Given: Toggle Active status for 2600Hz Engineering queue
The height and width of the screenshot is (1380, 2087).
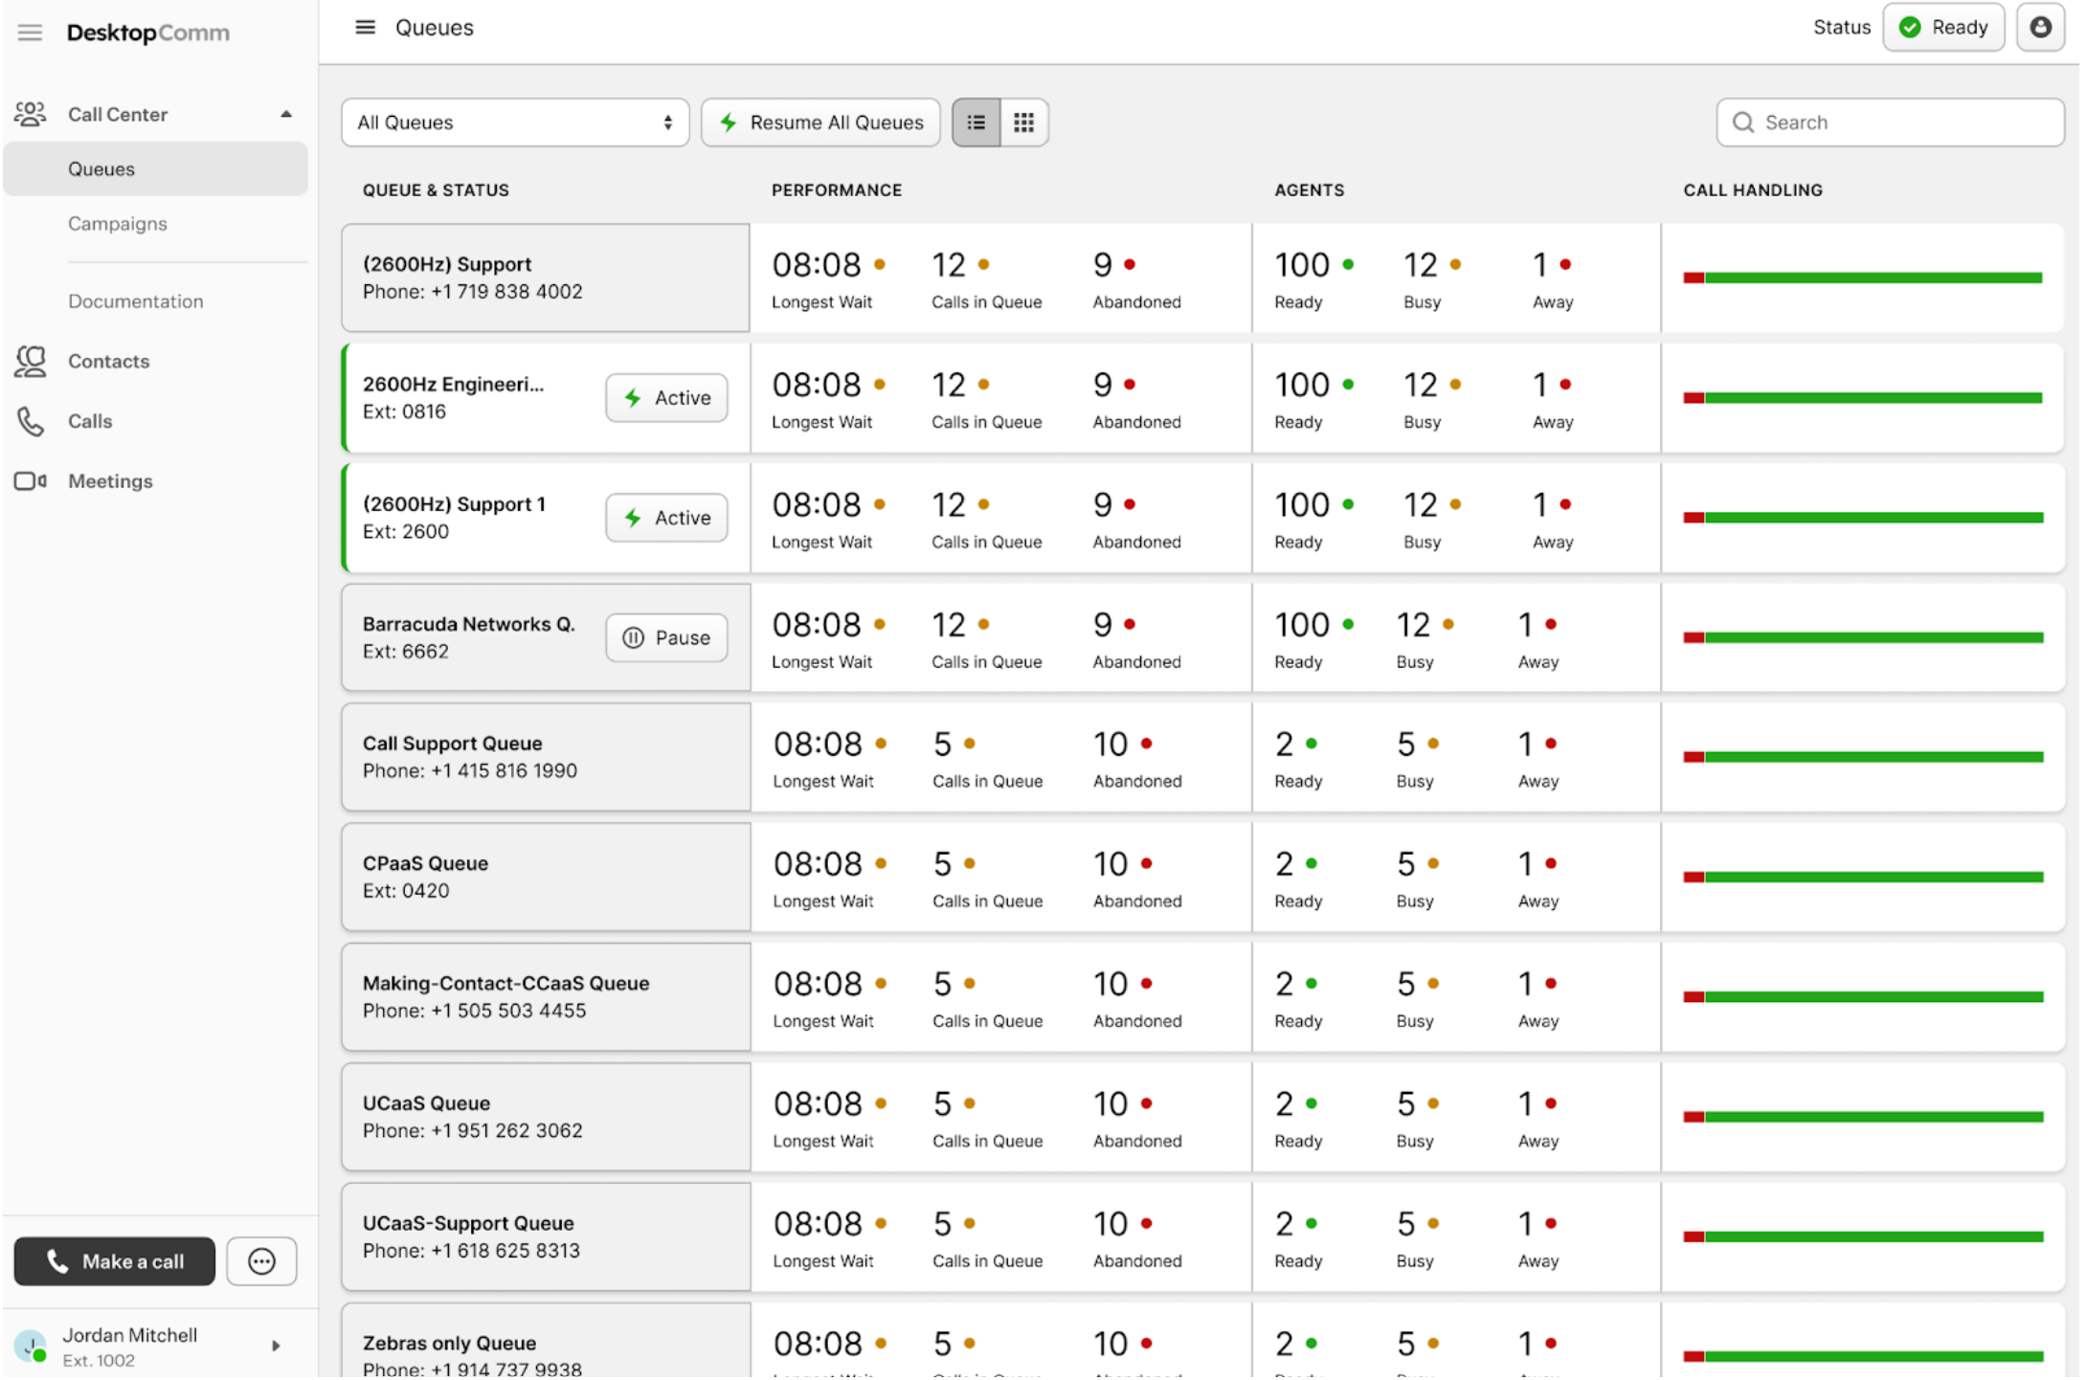Looking at the screenshot, I should (x=666, y=398).
